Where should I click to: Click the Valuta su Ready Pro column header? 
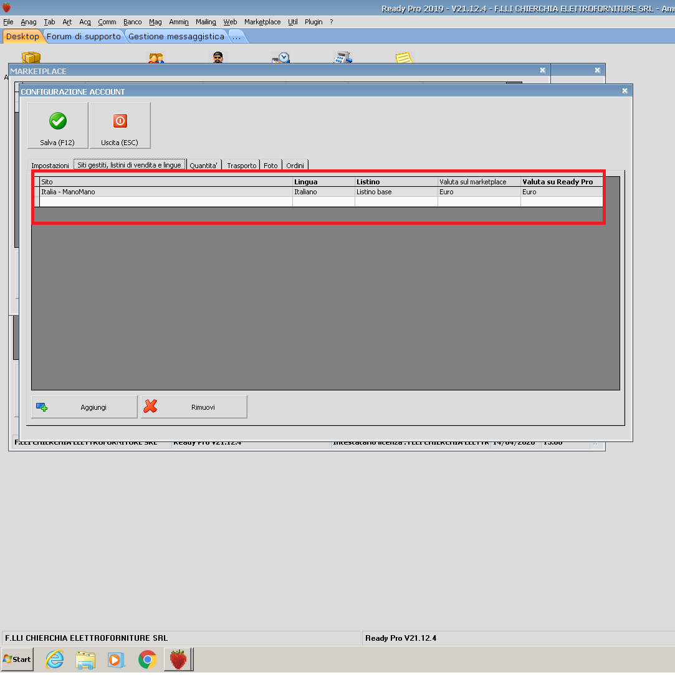click(562, 182)
